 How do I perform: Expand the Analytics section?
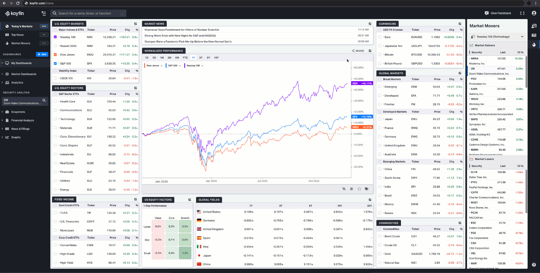point(2,82)
